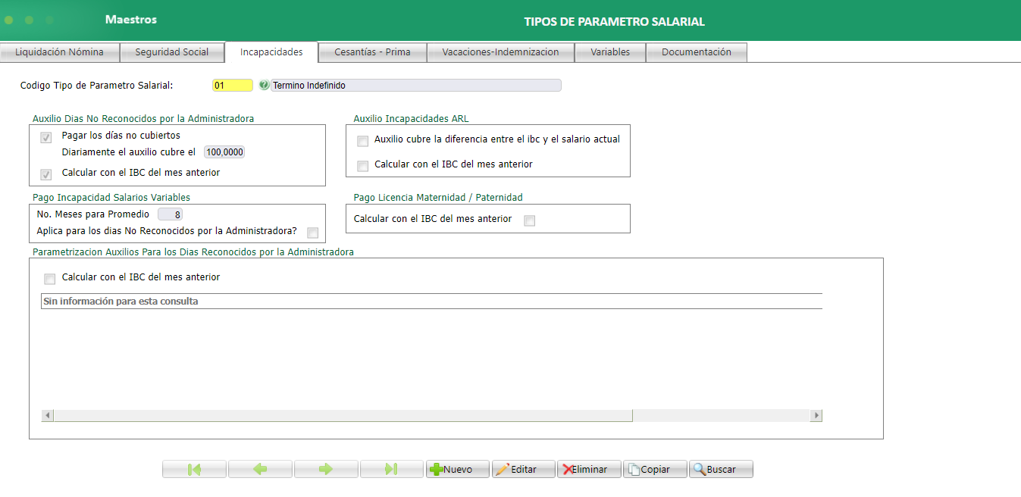Go to the previous record with the back arrow
The image size is (1021, 497).
coord(260,468)
